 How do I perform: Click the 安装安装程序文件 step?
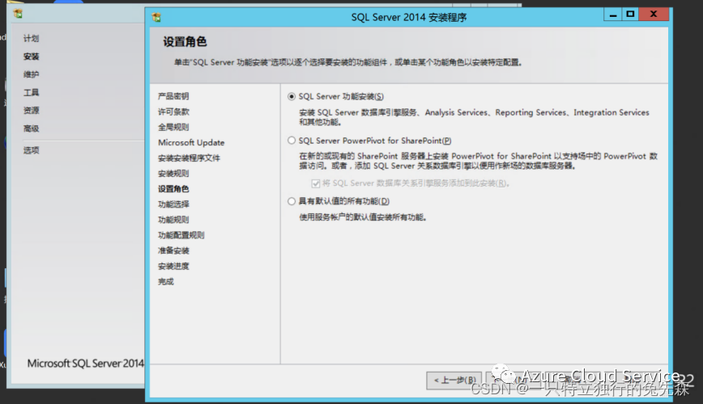click(190, 158)
